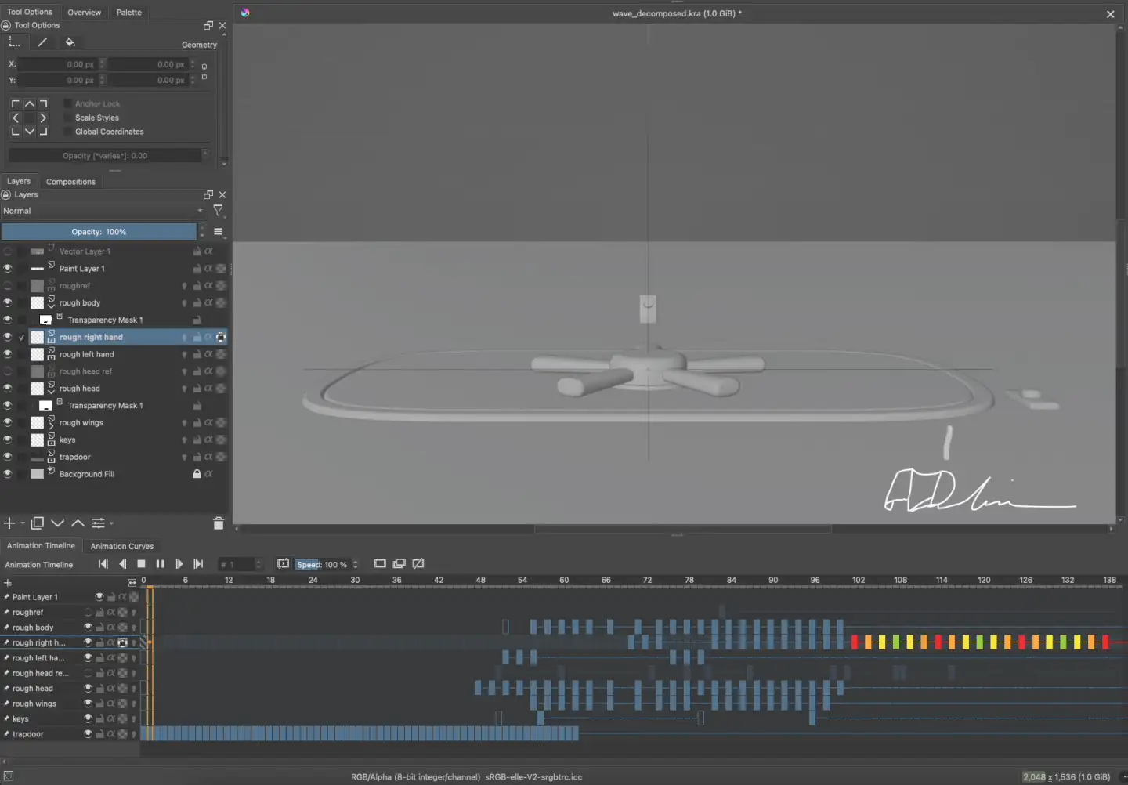Enable the Global Coordinates checkbox
Viewport: 1128px width, 785px height.
click(68, 132)
